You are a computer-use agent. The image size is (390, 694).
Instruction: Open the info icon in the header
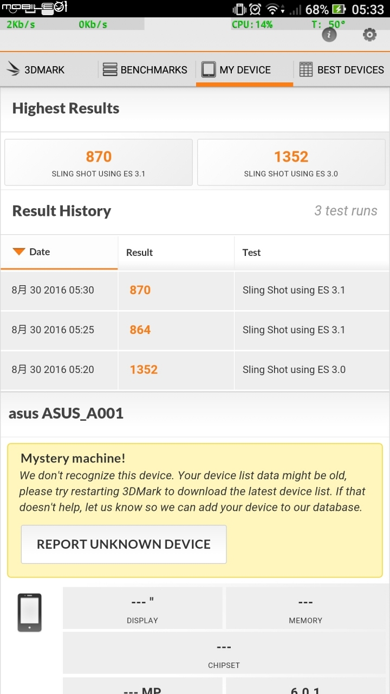329,35
